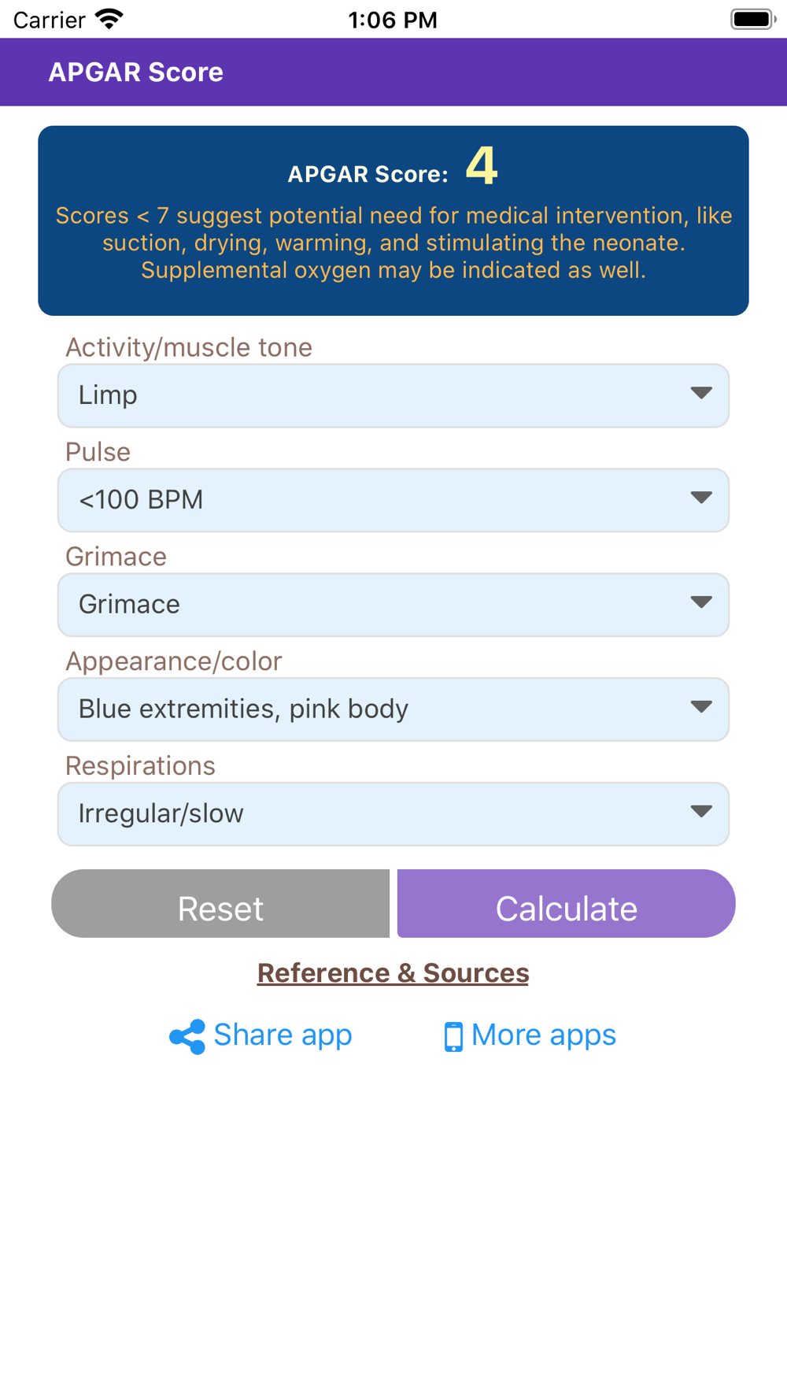Tap the battery icon in status bar
This screenshot has height=1400, width=787.
click(752, 19)
